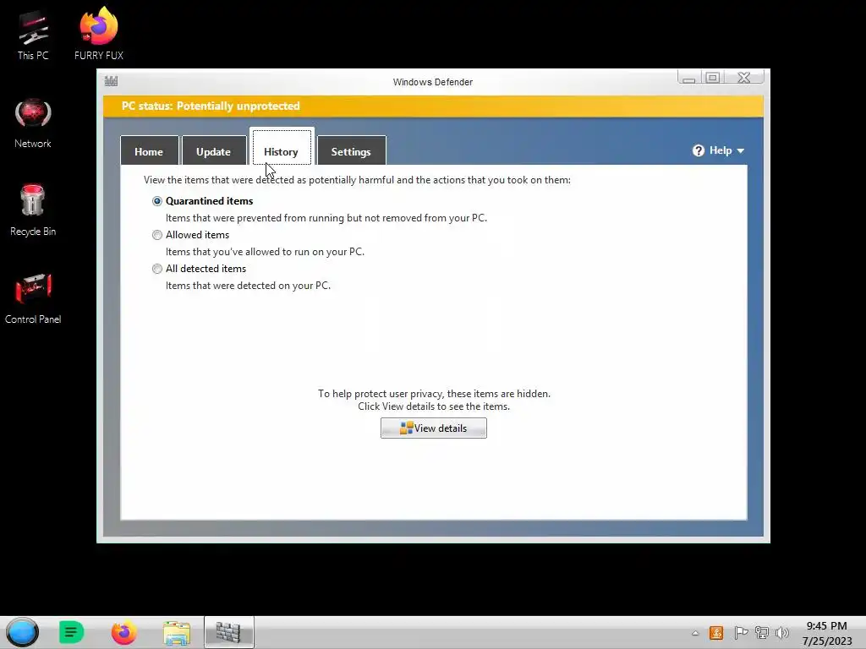Image resolution: width=866 pixels, height=649 pixels.
Task: Open the green notes app on the taskbar
Action: pyautogui.click(x=71, y=632)
